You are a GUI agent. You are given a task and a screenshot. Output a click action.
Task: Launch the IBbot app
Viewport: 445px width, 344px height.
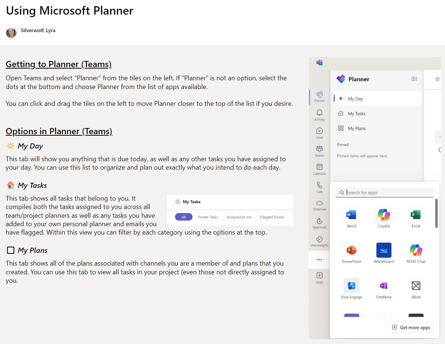coord(416,289)
